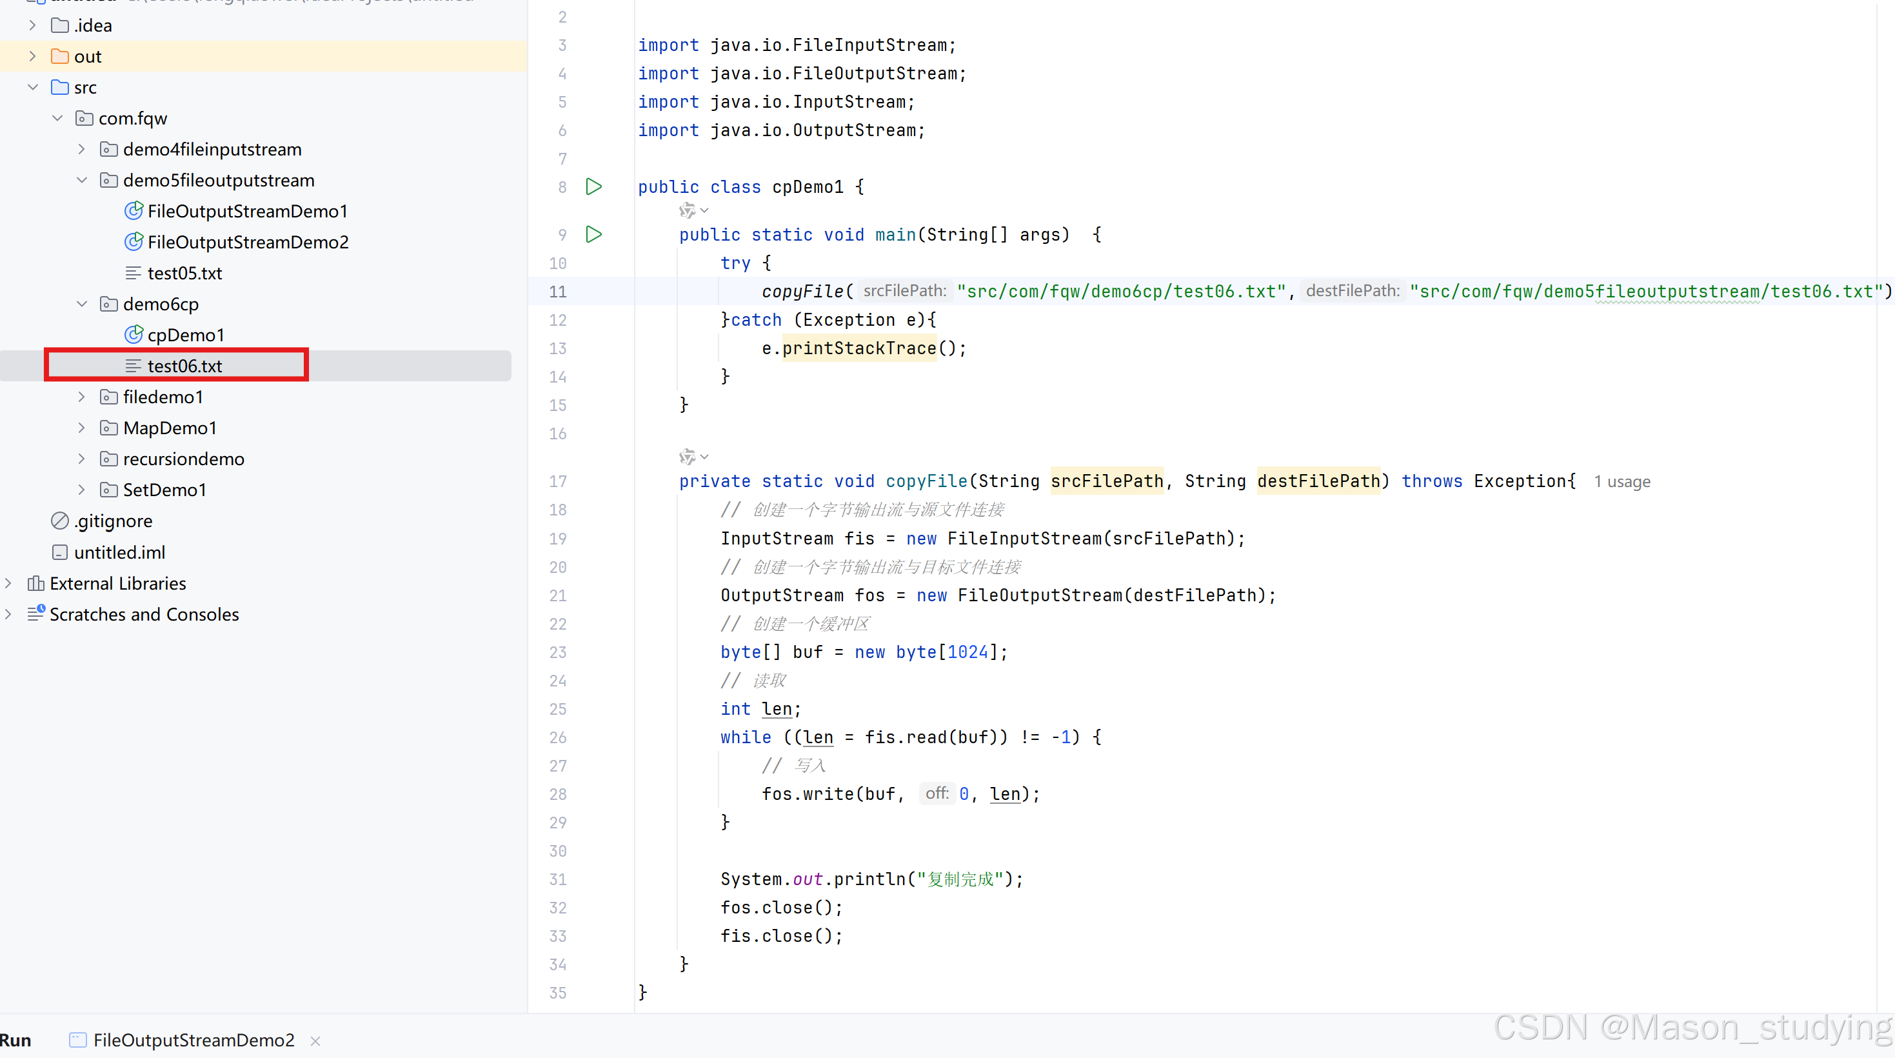Click run gutter icon beside main method
Screen dimensions: 1895x1058
593,235
